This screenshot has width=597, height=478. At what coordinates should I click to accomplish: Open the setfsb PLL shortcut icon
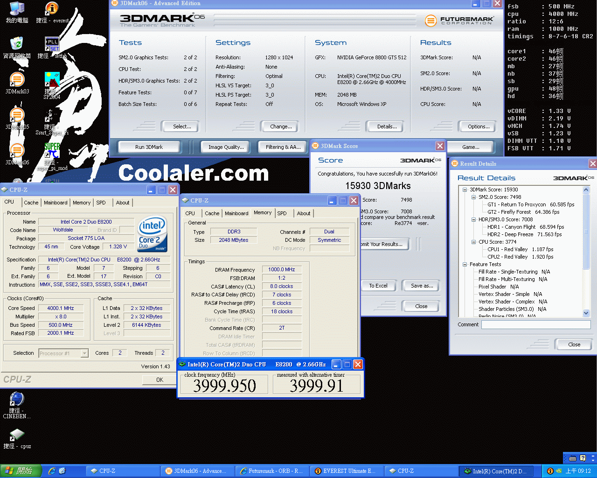pyautogui.click(x=51, y=44)
